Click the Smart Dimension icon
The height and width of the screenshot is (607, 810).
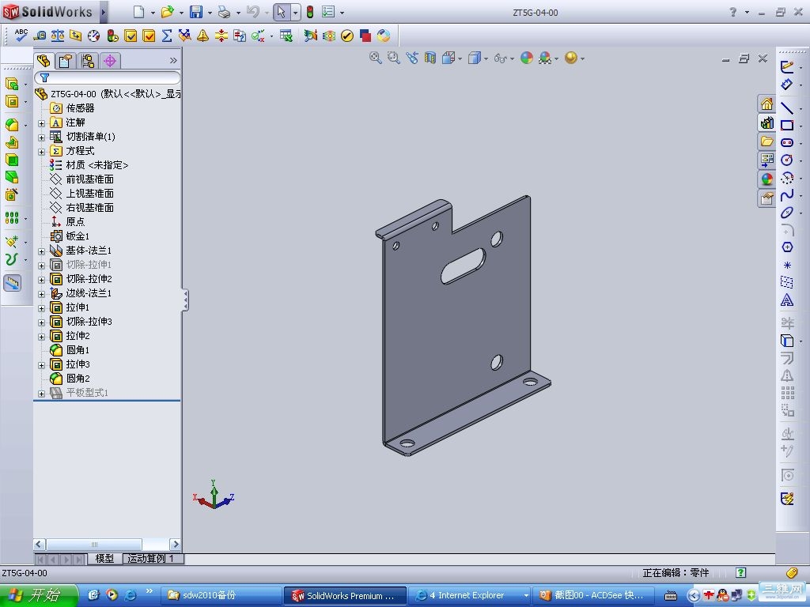[x=787, y=84]
